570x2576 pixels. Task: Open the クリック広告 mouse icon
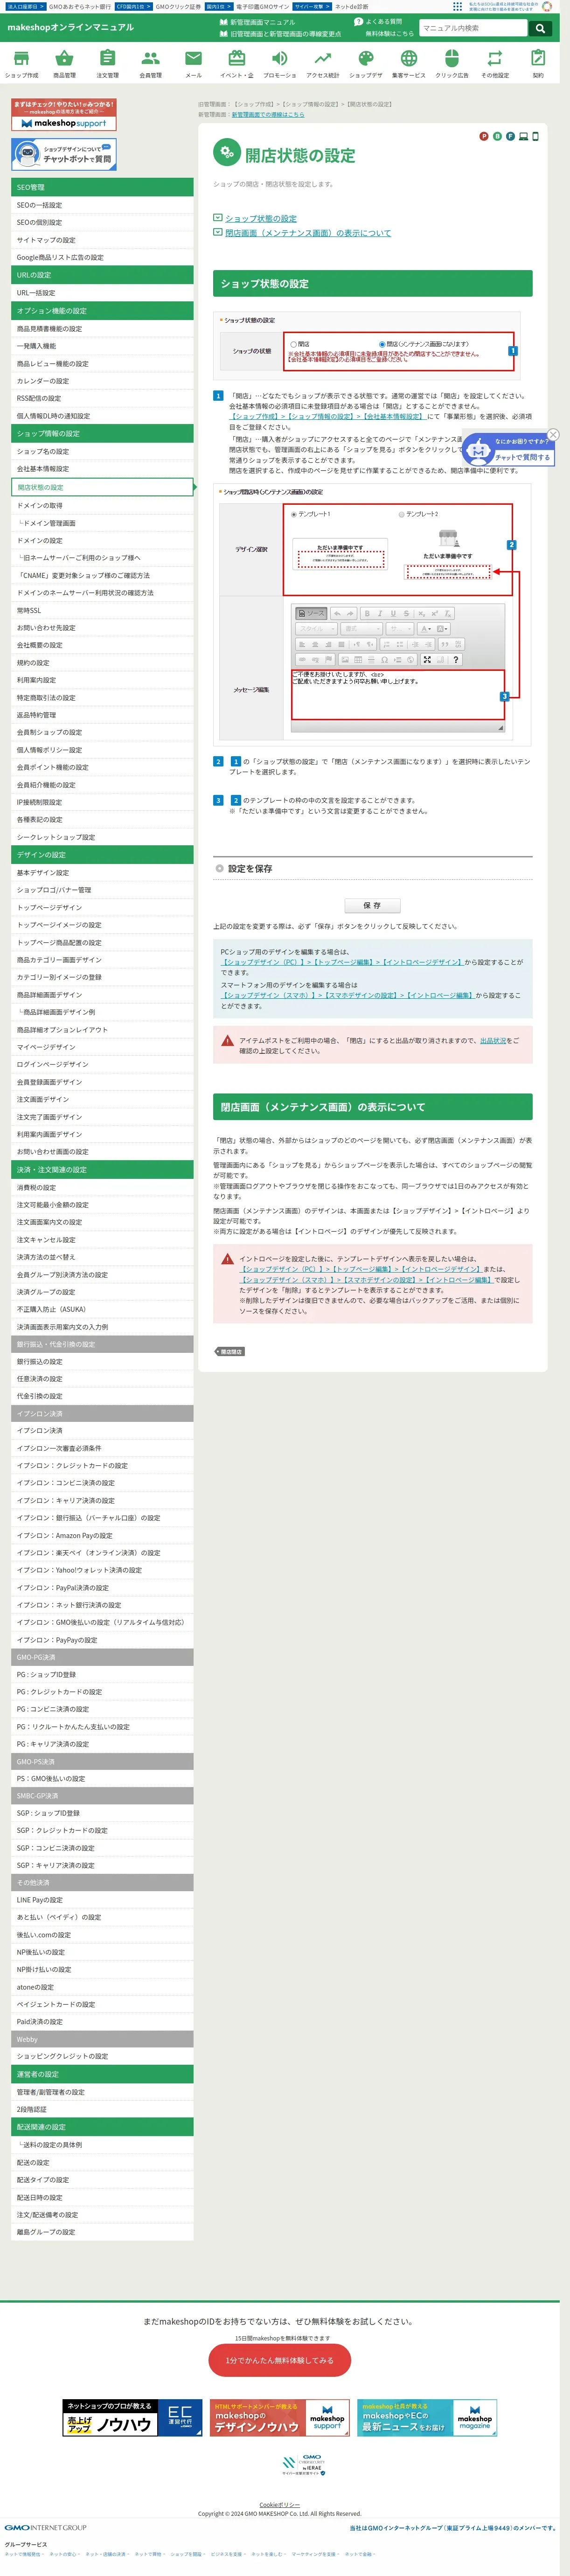[451, 58]
